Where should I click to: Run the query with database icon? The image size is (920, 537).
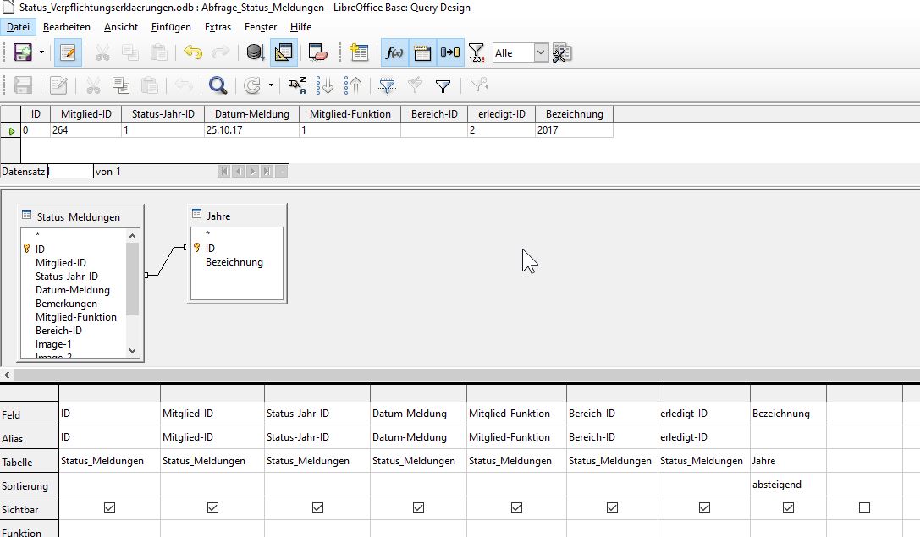point(255,52)
